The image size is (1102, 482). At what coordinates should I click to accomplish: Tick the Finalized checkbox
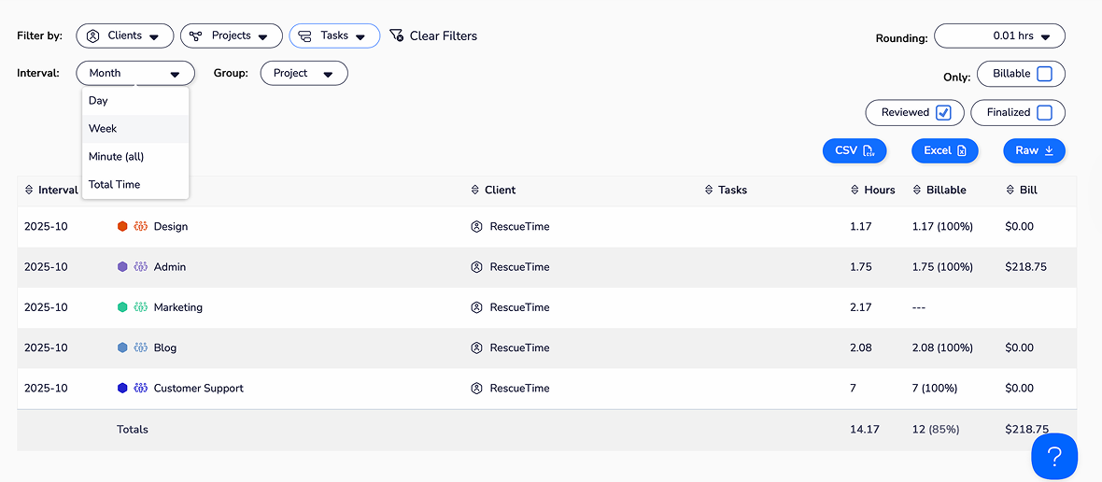click(x=1044, y=113)
